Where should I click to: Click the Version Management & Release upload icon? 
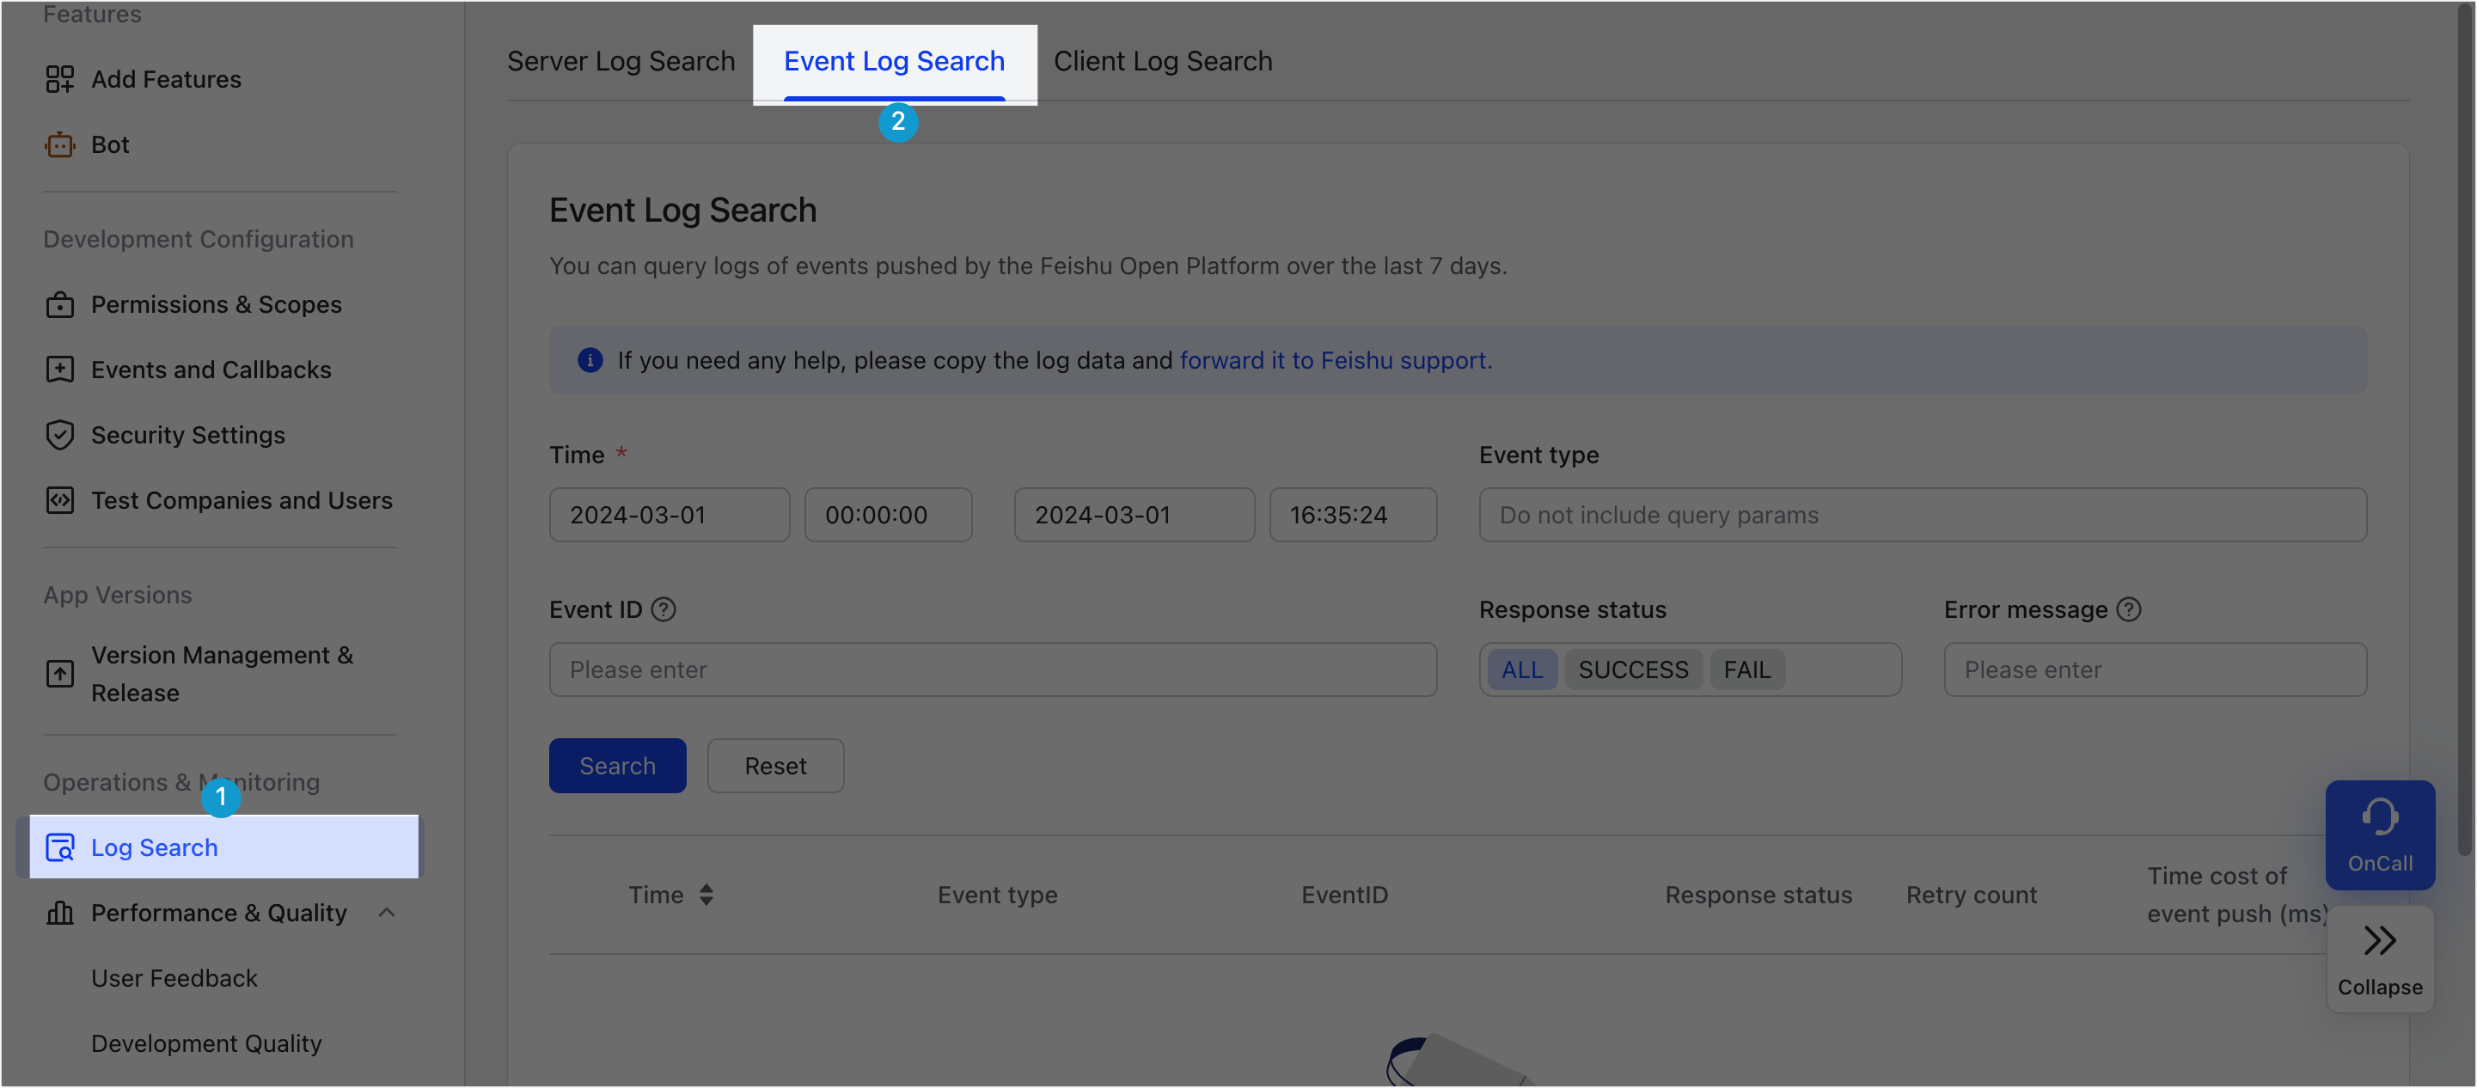59,673
